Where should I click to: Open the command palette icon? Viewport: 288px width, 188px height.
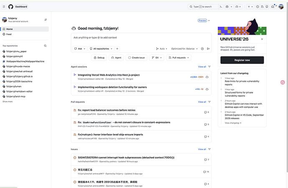[x=221, y=7]
